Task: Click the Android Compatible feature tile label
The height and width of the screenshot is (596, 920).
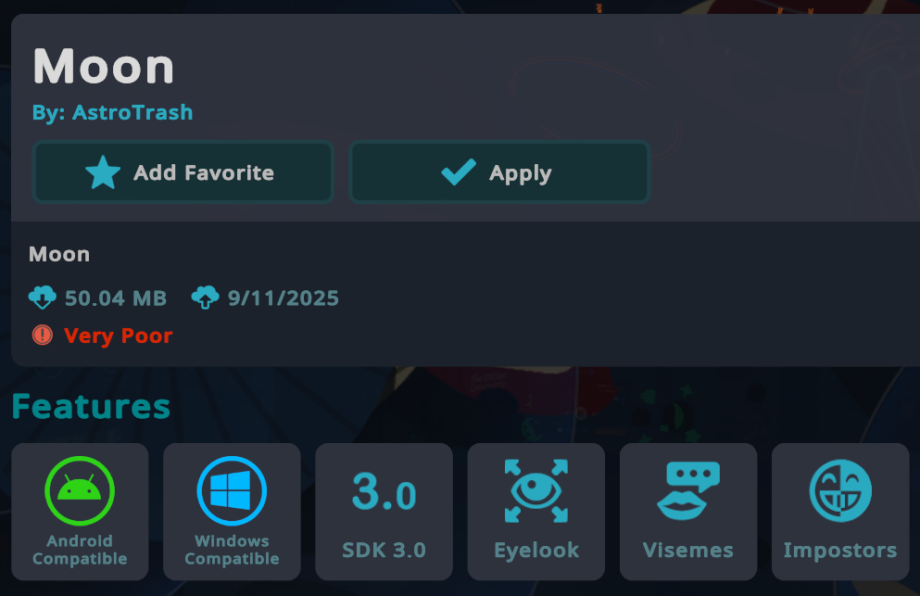Action: (x=80, y=550)
